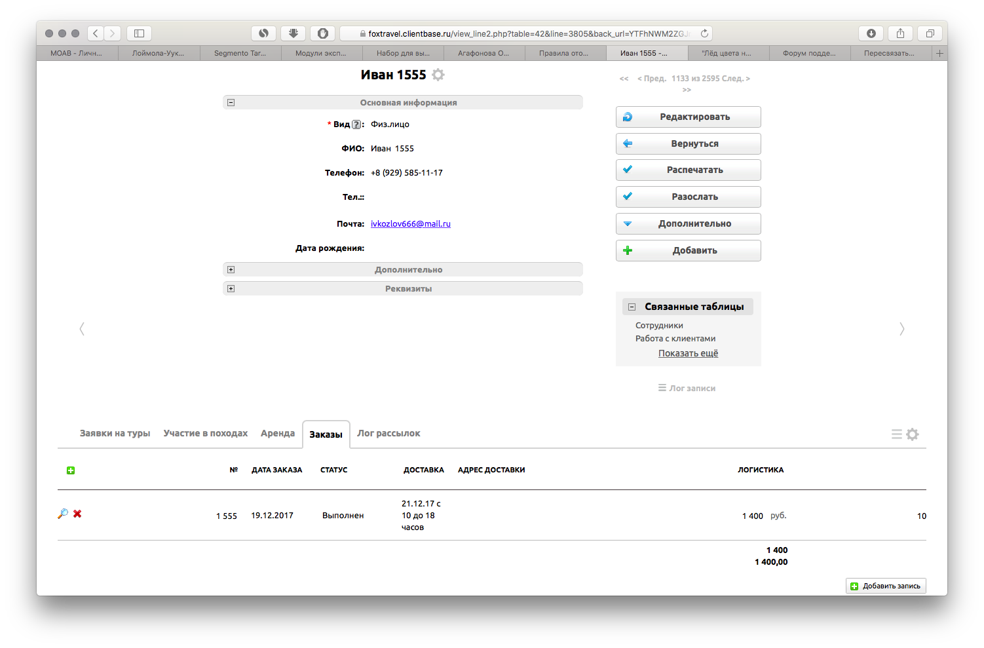Switch to browser tab "Лёд цвета н...
984x648 pixels.
pyautogui.click(x=727, y=53)
